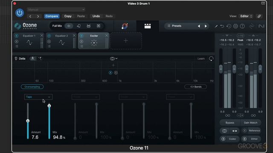Open the Master Assistant colorful orb
273x153 pixels.
[125, 26]
